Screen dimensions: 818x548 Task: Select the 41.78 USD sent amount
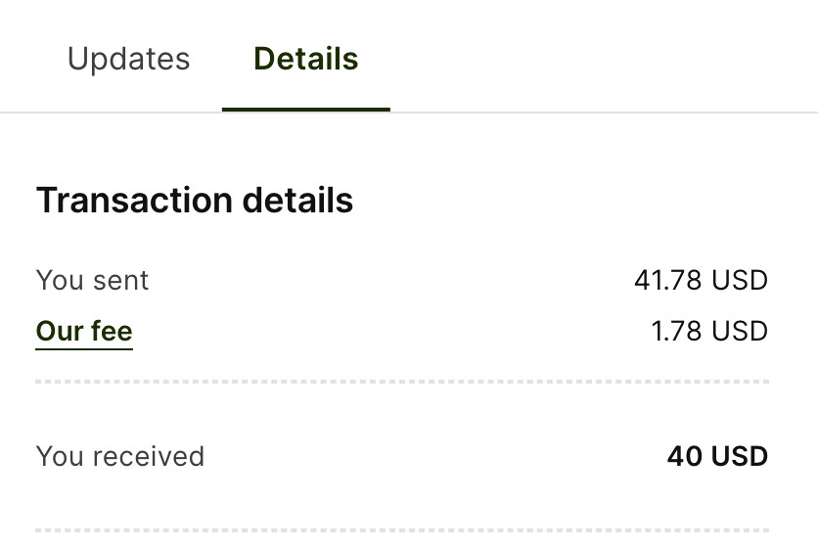701,280
